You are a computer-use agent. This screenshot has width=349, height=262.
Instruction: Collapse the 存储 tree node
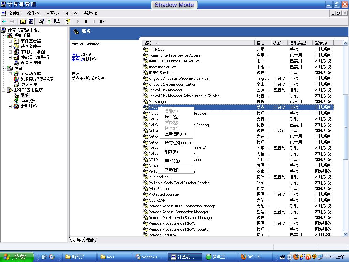[3, 68]
